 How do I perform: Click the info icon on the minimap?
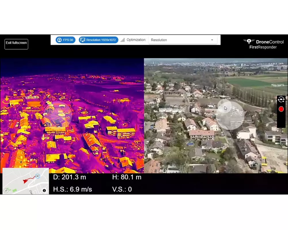44,190
